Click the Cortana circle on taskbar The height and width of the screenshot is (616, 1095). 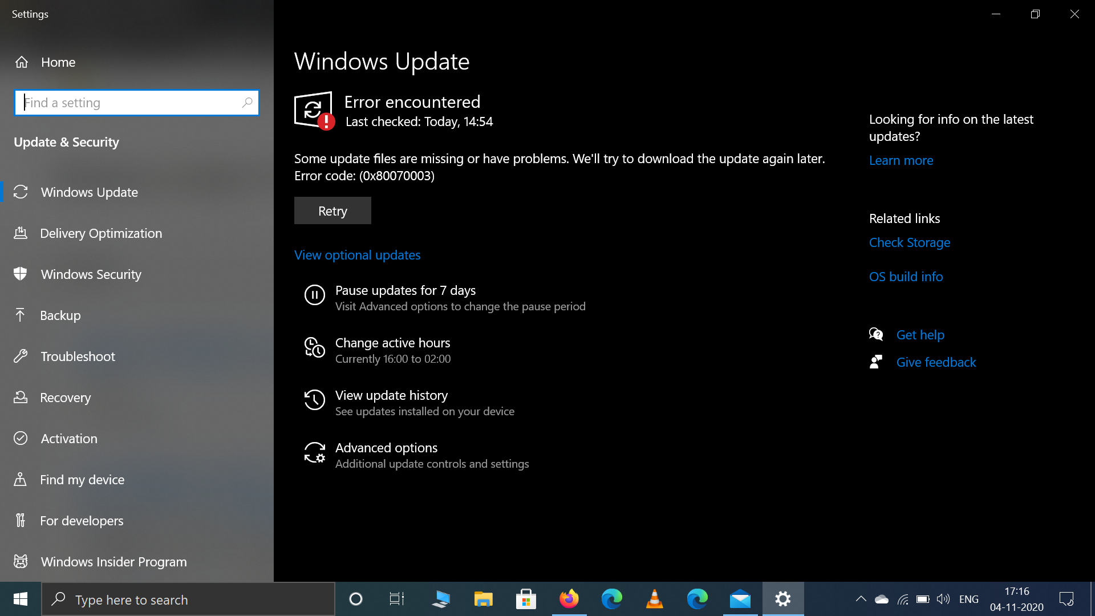[356, 599]
